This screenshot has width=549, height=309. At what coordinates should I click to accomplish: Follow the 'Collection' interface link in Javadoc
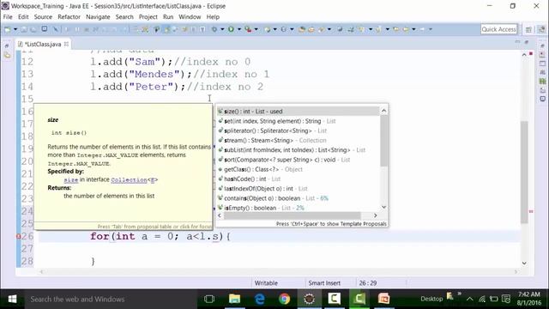129,179
